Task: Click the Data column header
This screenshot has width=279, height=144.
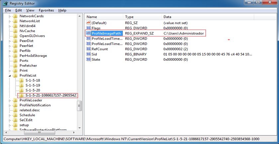Action: point(167,17)
